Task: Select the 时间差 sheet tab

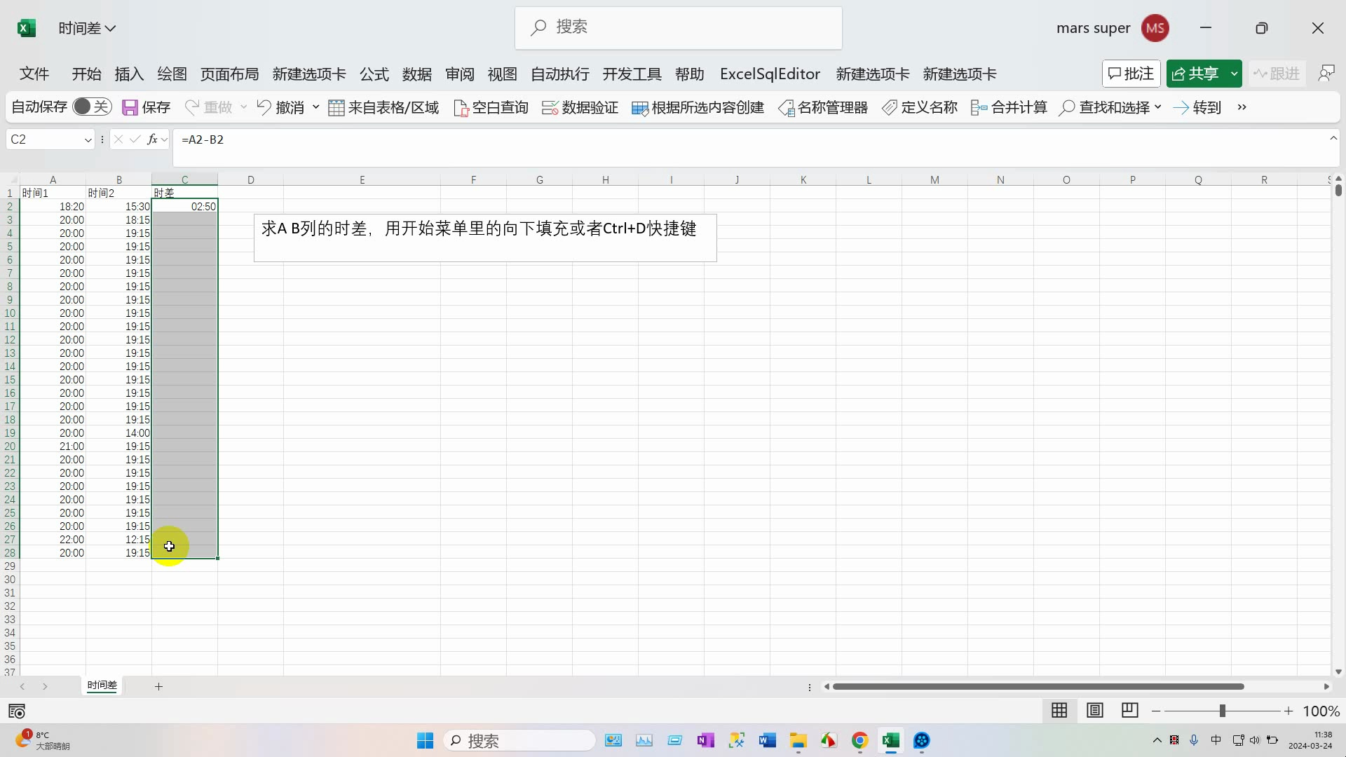Action: tap(101, 686)
